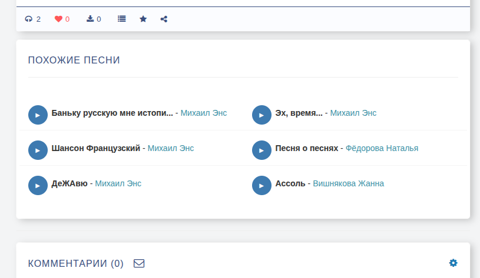Open artist Фёдорова Наталья page
This screenshot has width=480, height=278.
click(382, 148)
